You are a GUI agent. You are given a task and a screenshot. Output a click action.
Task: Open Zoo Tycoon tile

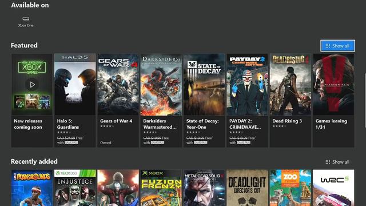(290, 188)
